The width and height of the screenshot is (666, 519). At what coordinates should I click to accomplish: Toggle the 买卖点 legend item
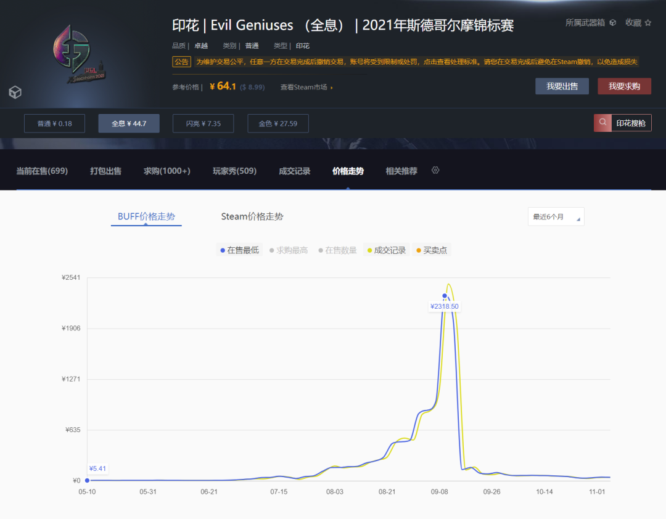tap(432, 250)
